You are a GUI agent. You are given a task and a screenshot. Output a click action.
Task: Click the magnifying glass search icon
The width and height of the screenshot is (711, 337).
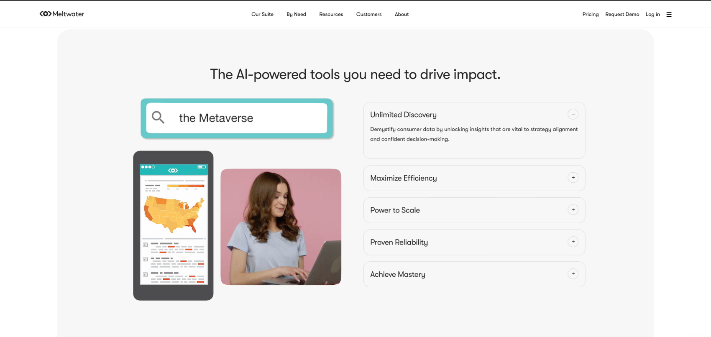(158, 117)
